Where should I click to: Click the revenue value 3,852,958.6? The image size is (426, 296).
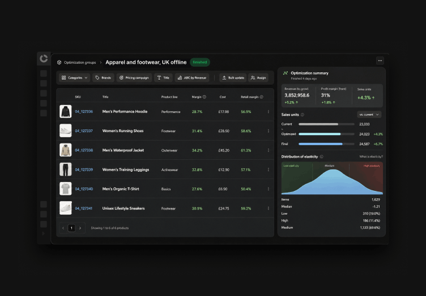pos(297,95)
